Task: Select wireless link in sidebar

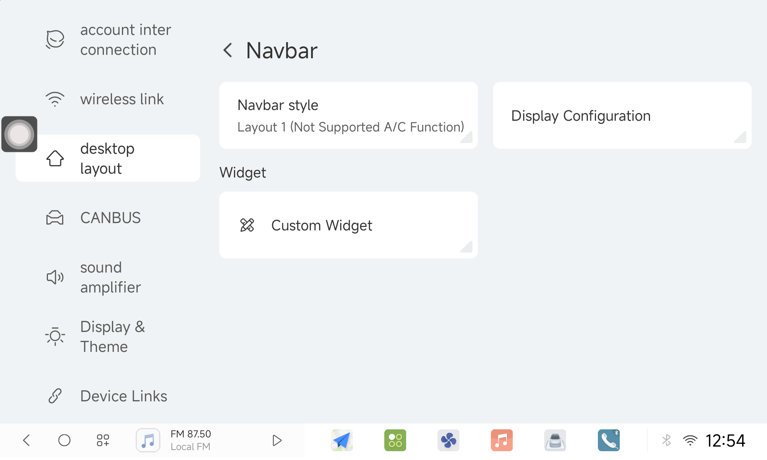Action: click(107, 99)
